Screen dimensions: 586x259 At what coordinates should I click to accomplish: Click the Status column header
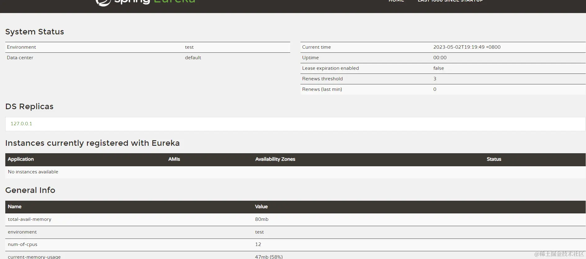pos(494,159)
